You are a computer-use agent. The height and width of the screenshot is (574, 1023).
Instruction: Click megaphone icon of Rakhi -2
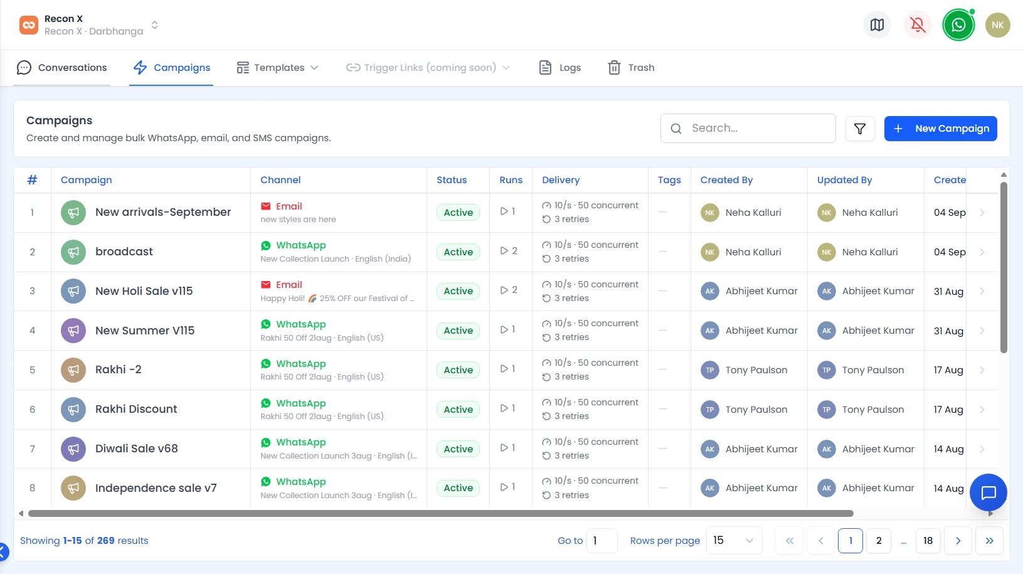click(x=73, y=370)
